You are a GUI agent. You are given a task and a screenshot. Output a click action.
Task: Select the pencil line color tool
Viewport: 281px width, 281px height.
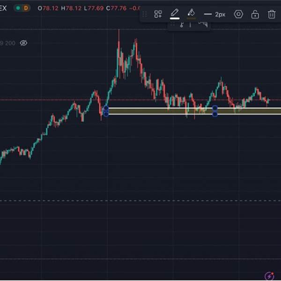click(175, 14)
